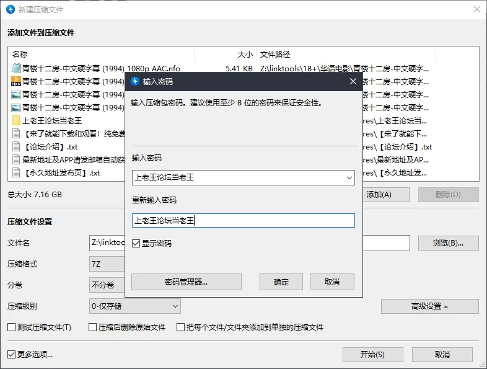Click the 添加(A) button
Screen dimensions: 487x369
[x=386, y=195]
